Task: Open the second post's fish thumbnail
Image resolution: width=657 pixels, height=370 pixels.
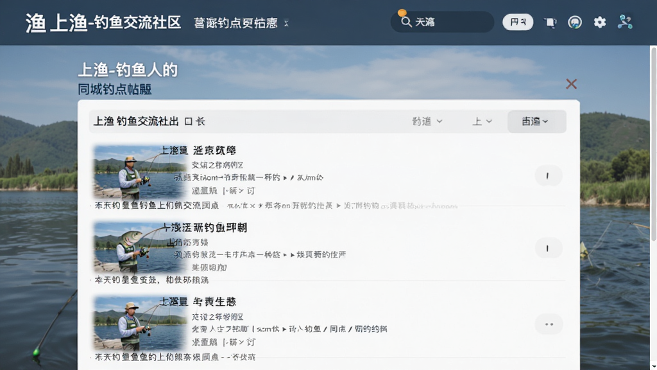Action: (x=139, y=247)
